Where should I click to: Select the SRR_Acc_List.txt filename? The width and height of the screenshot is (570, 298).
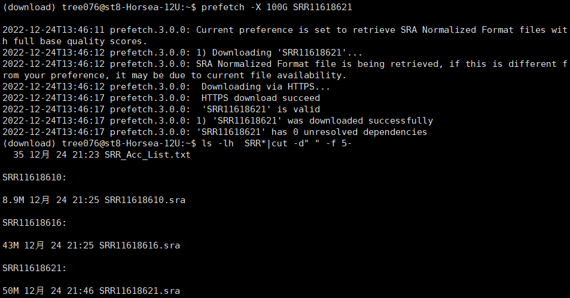148,155
